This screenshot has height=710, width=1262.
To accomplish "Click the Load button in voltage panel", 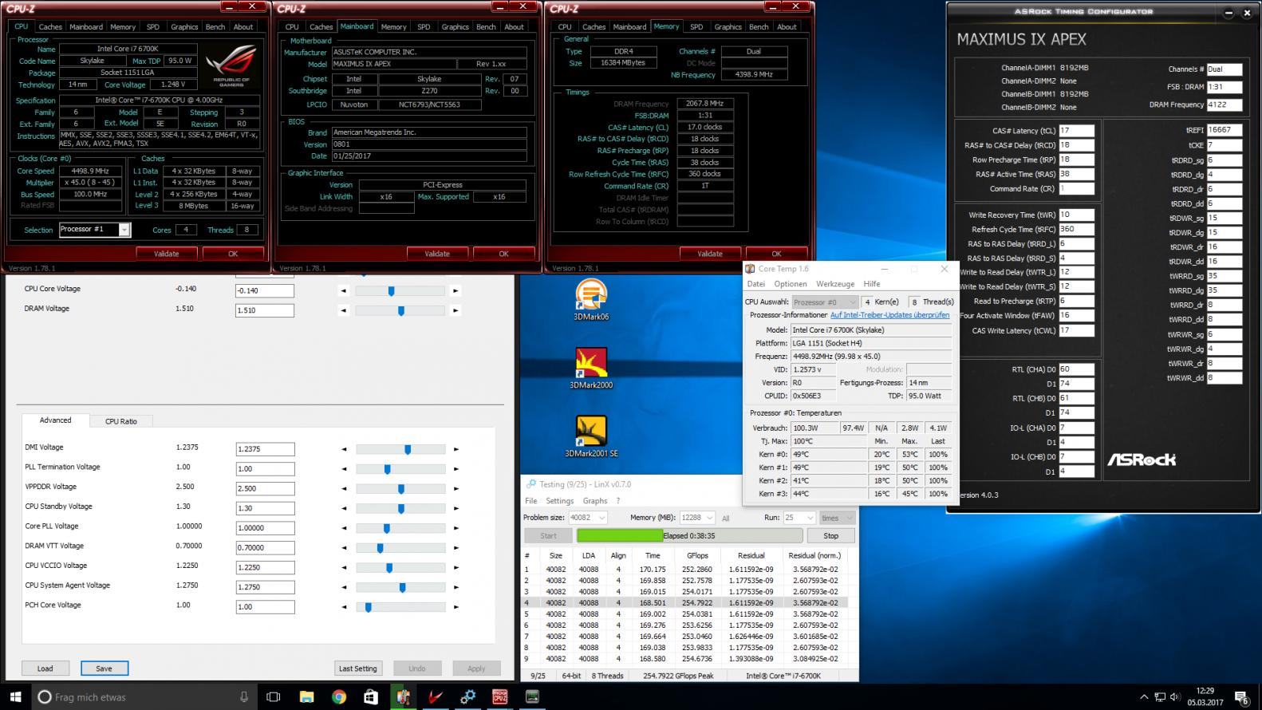I will tap(45, 669).
